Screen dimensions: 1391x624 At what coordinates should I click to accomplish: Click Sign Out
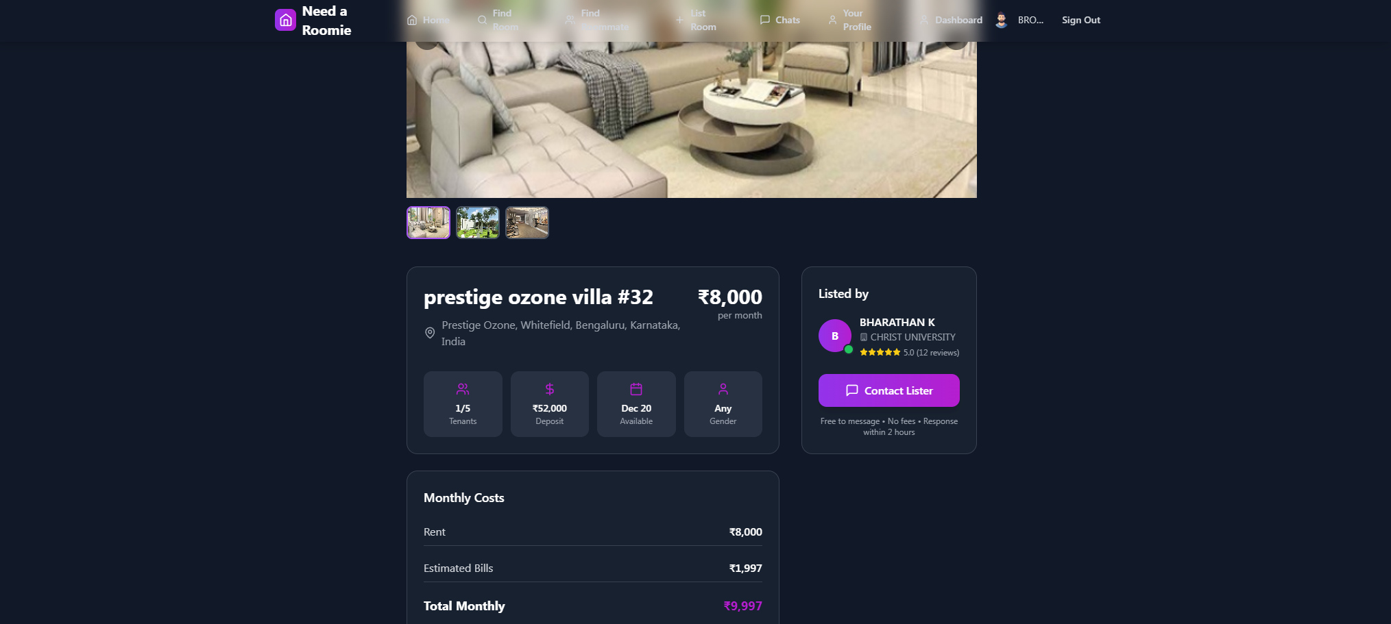click(x=1081, y=20)
